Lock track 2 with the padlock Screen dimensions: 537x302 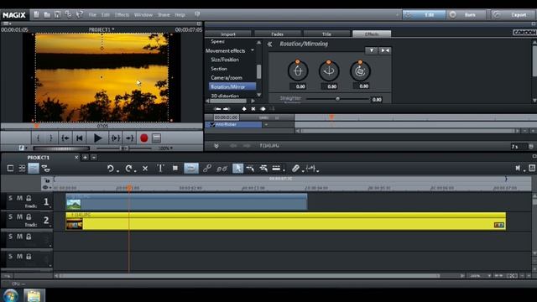tap(29, 216)
